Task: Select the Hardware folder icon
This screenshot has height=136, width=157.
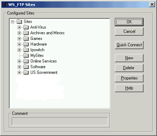Action: pyautogui.click(x=26, y=44)
